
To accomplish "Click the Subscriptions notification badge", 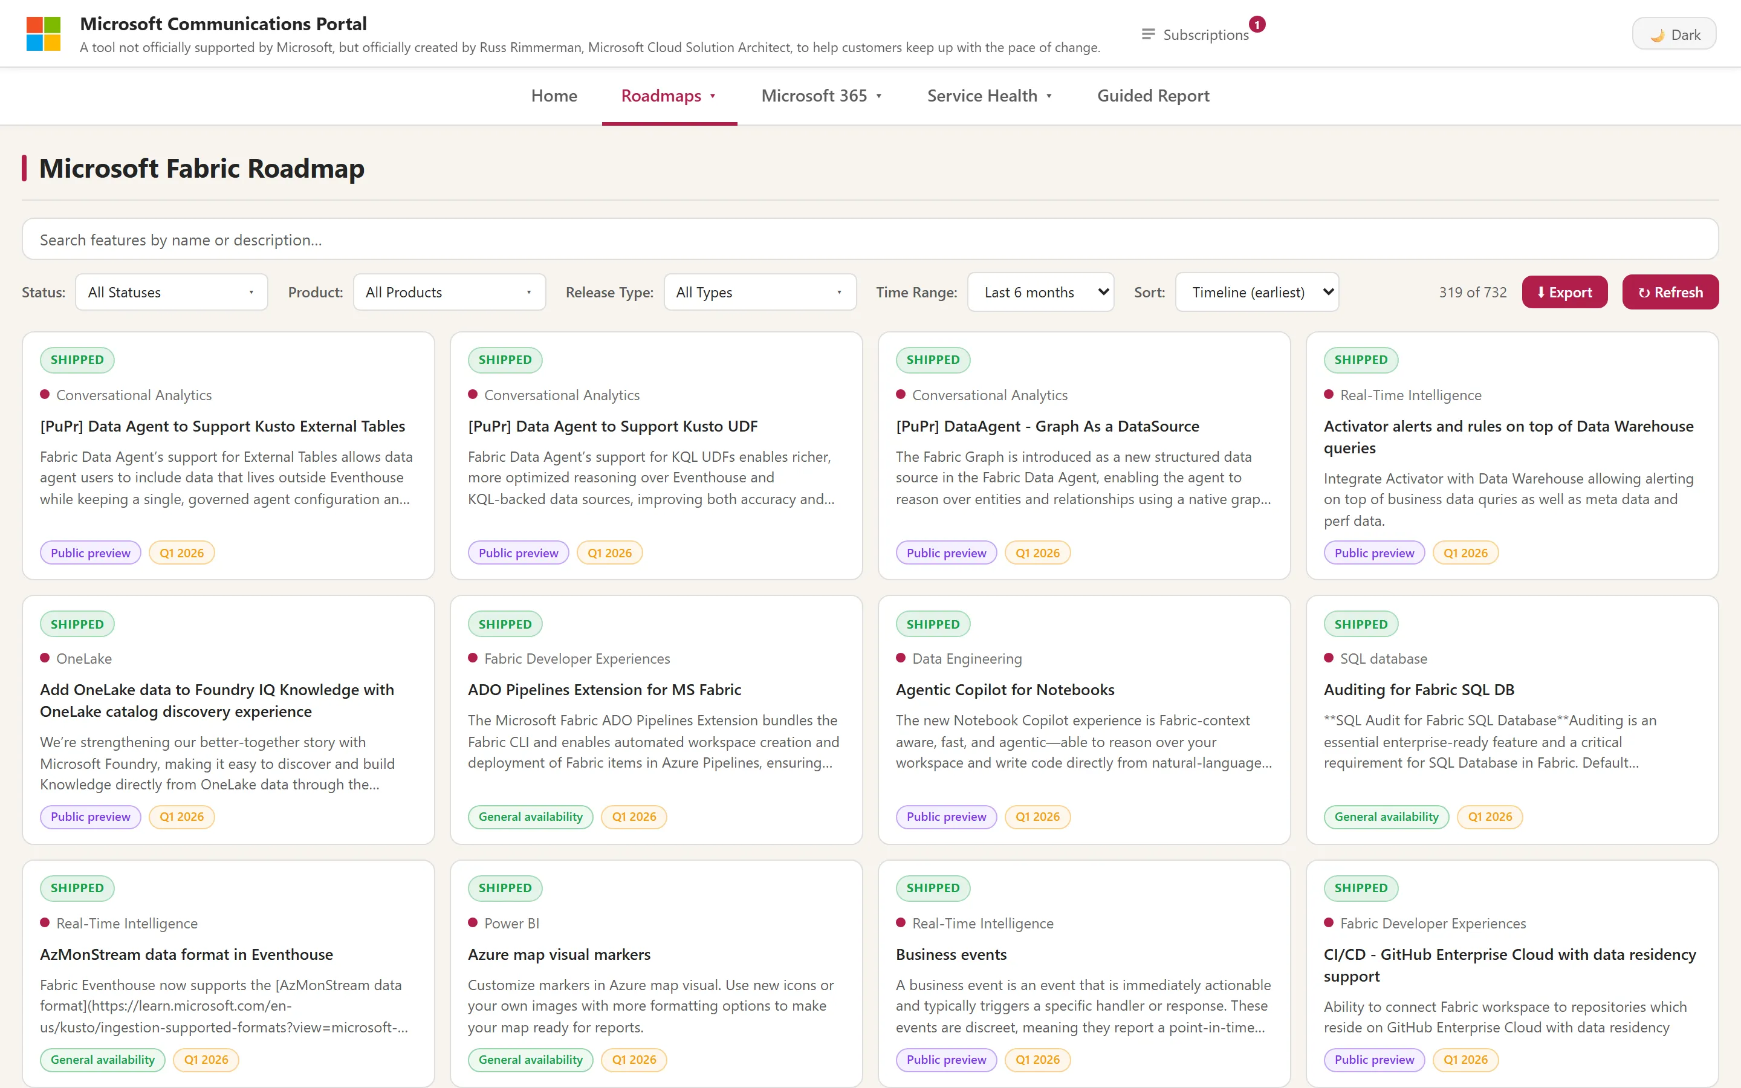I will [x=1257, y=24].
